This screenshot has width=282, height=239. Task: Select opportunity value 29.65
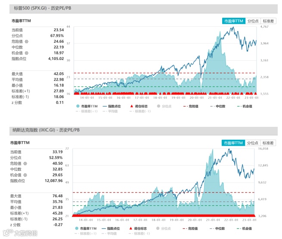58,175
